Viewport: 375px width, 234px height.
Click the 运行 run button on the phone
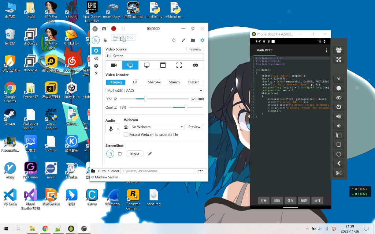pos(317,201)
